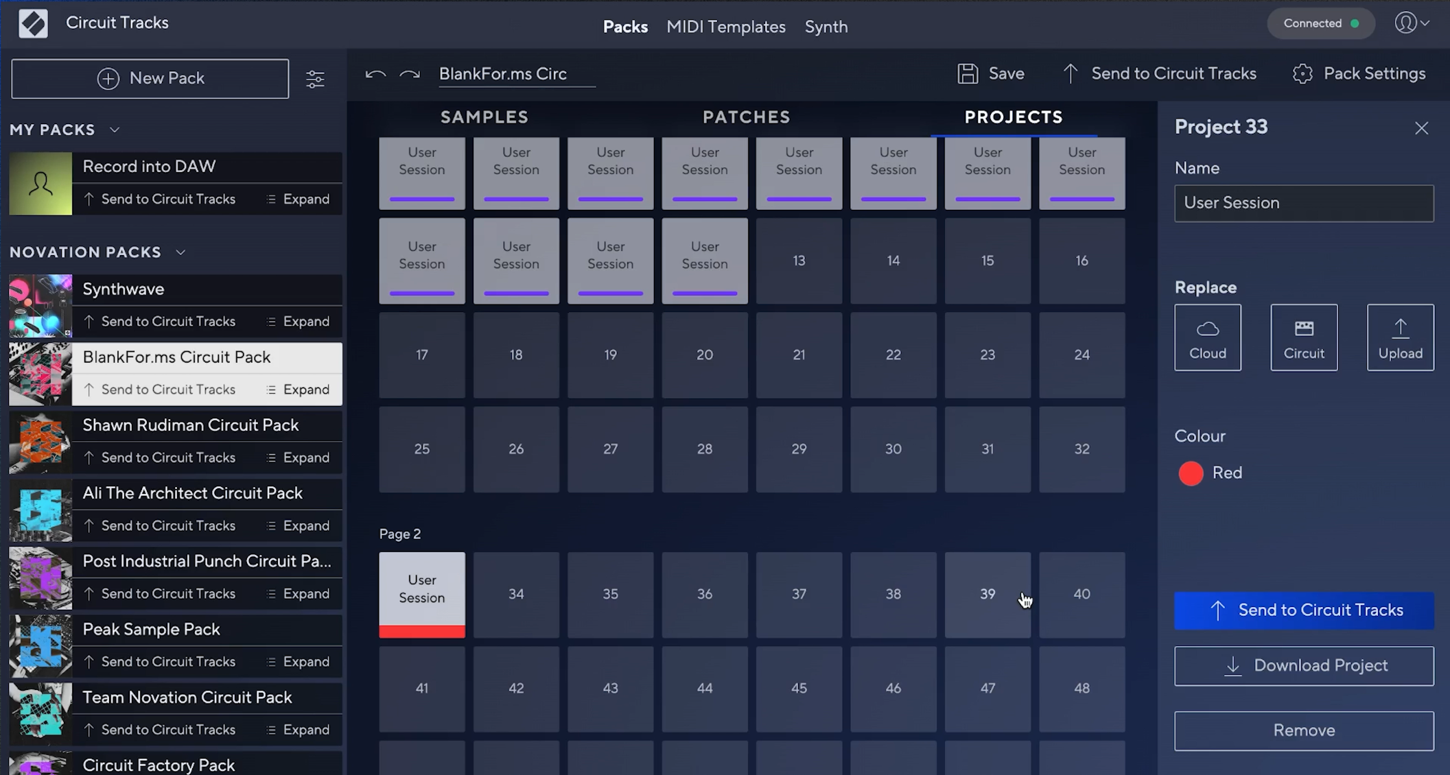Send Synthwave pack to Circuit Tracks
Screen dimensions: 1450x775
pyautogui.click(x=159, y=322)
